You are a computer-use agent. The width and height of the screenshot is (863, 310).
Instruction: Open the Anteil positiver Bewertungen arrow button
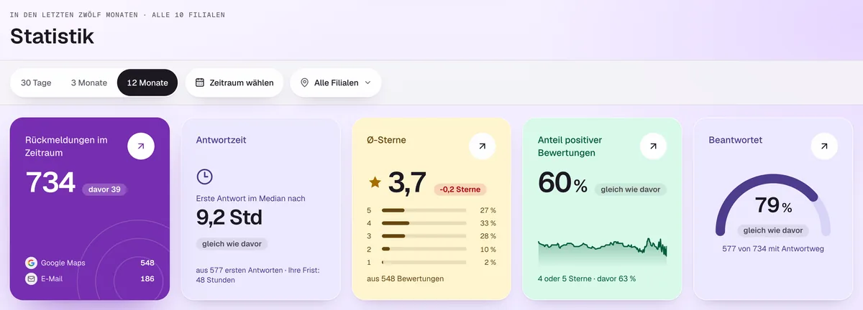[x=653, y=146]
